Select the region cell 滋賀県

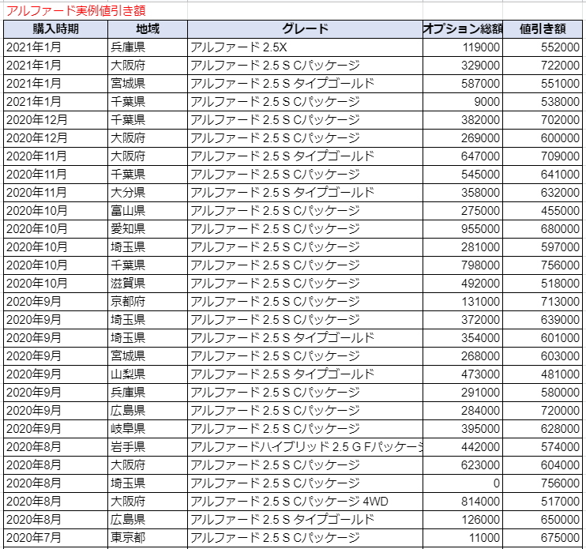point(148,284)
